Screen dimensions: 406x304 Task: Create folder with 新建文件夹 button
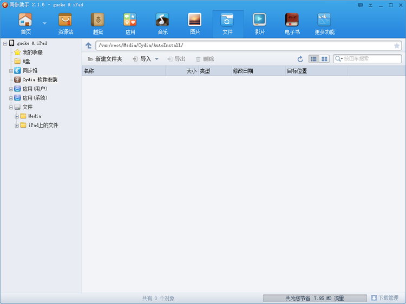click(x=105, y=59)
